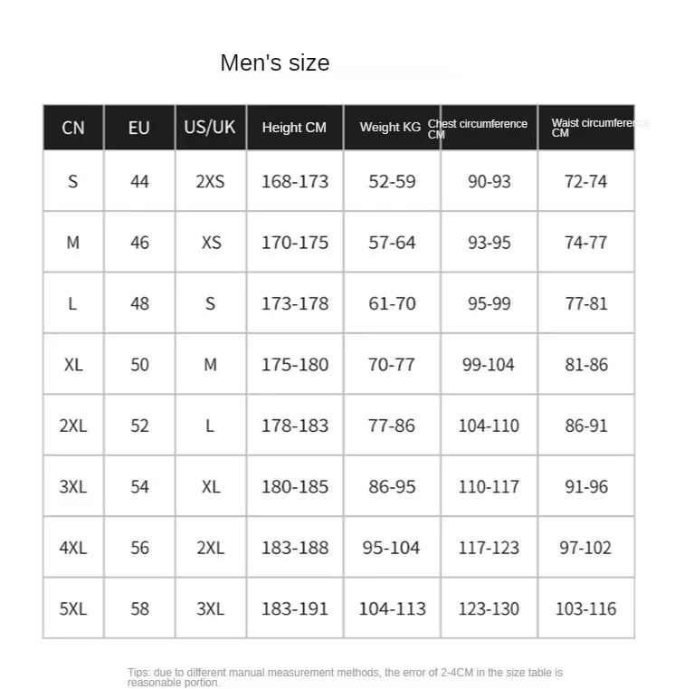675x689 pixels.
Task: Click the weight 57-64 cell
Action: 392,243
